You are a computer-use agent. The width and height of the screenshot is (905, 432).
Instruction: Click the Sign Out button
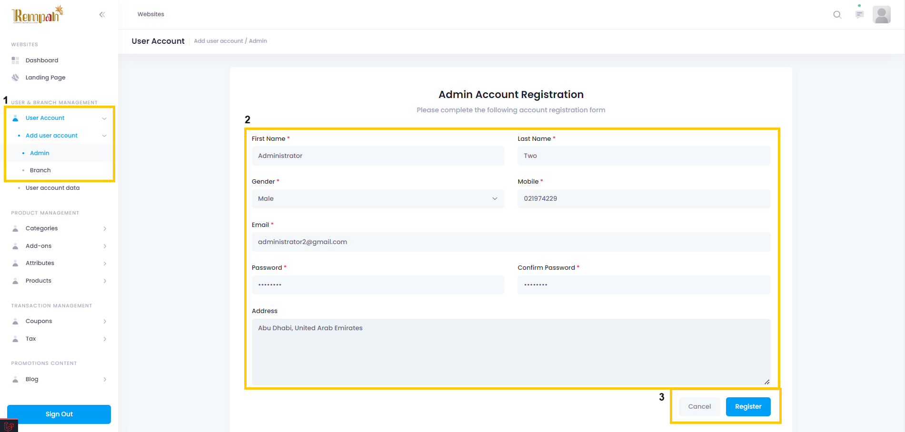point(59,414)
